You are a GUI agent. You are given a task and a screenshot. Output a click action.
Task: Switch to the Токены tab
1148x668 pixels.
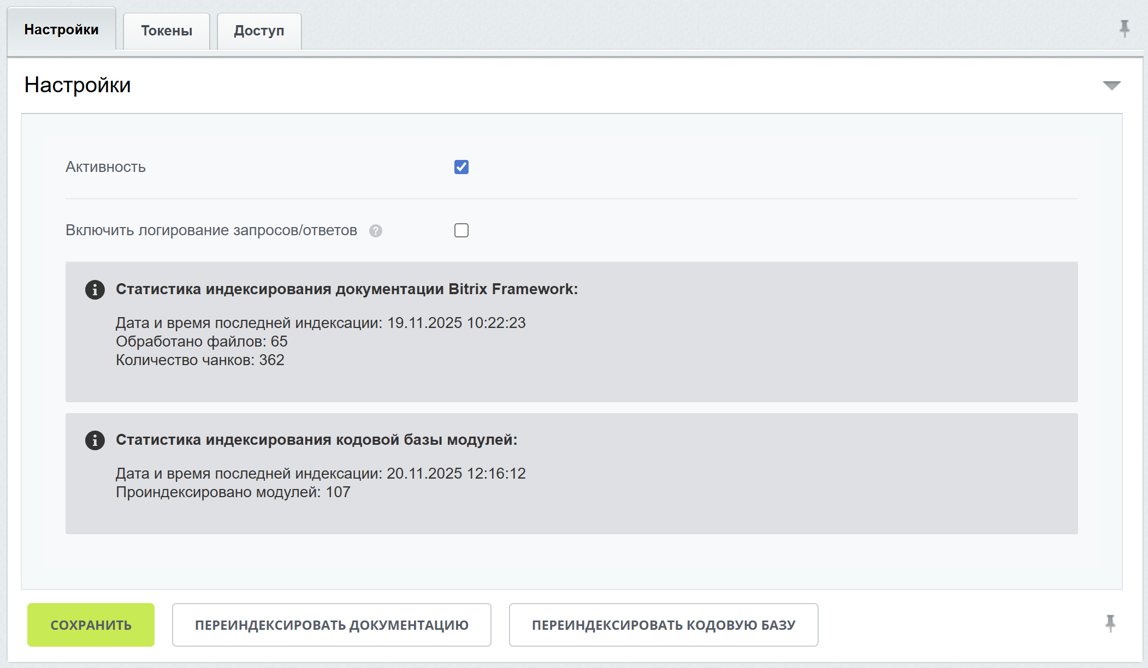point(166,31)
